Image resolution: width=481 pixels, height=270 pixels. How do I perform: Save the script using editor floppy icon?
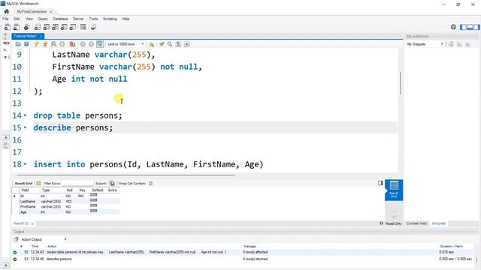click(26, 44)
